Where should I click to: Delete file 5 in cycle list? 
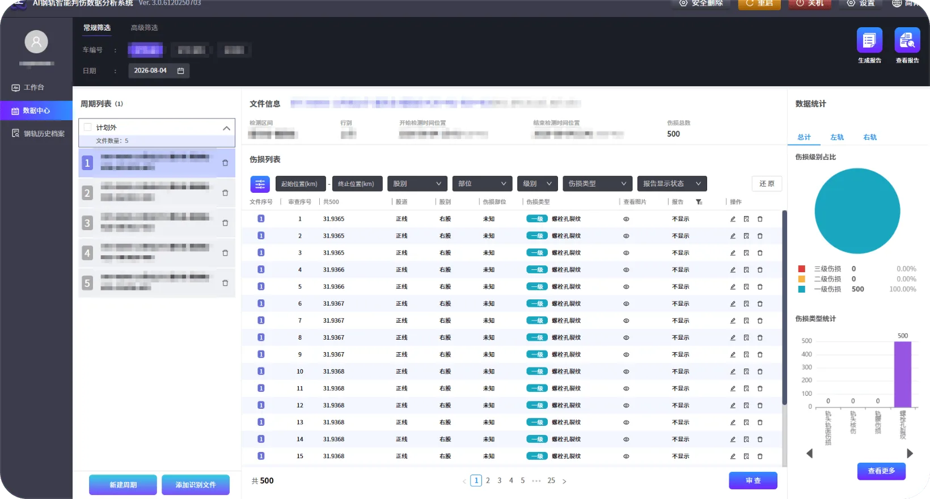[x=225, y=283]
